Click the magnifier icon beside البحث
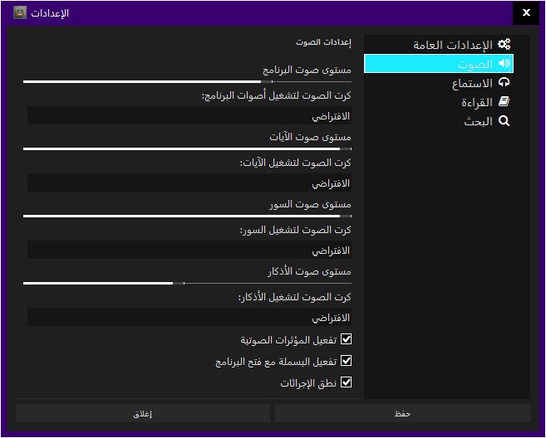546x438 pixels. (504, 121)
